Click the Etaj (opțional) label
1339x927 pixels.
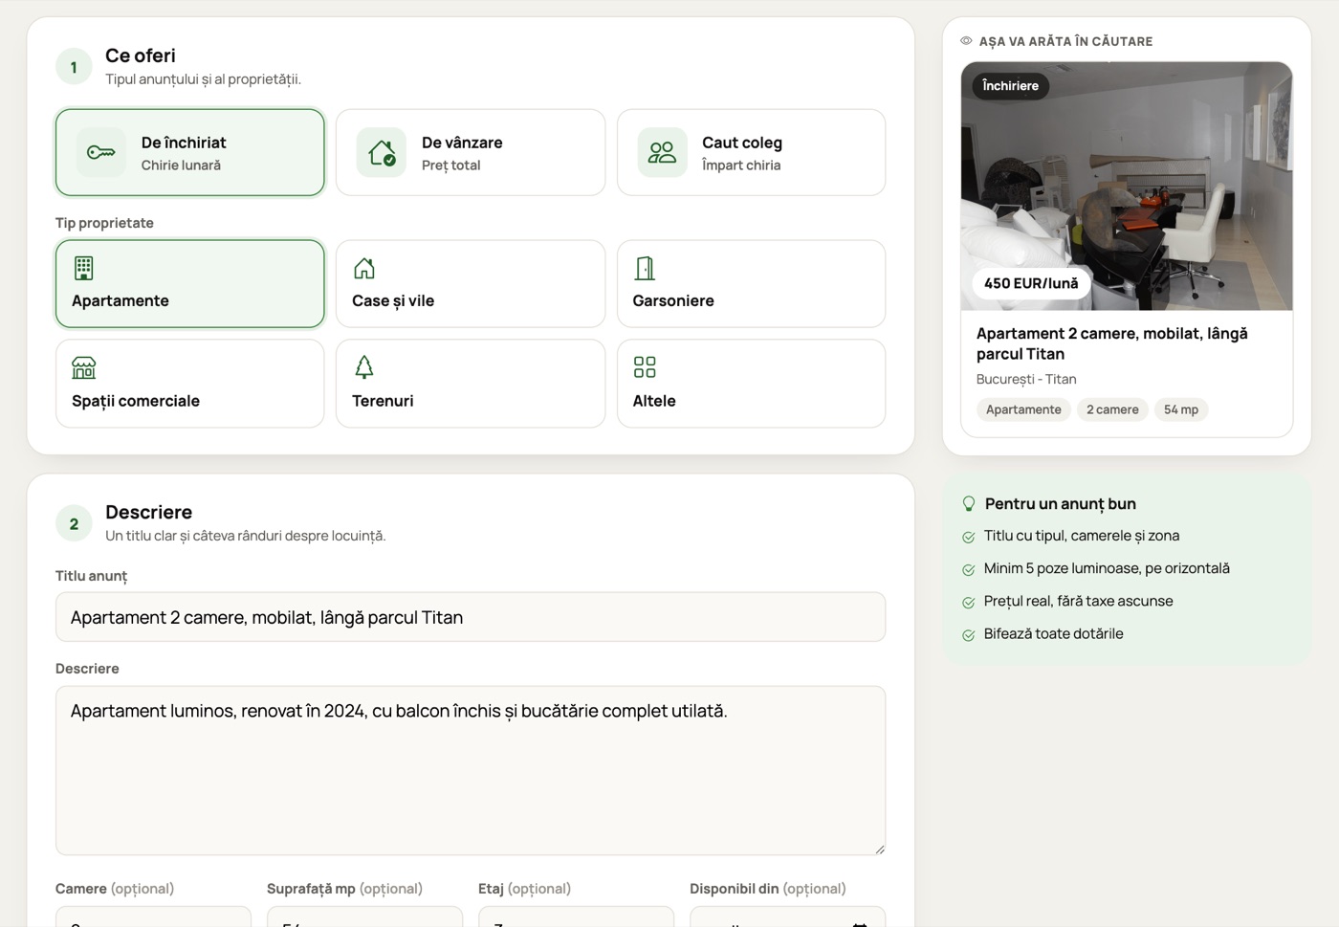[524, 889]
